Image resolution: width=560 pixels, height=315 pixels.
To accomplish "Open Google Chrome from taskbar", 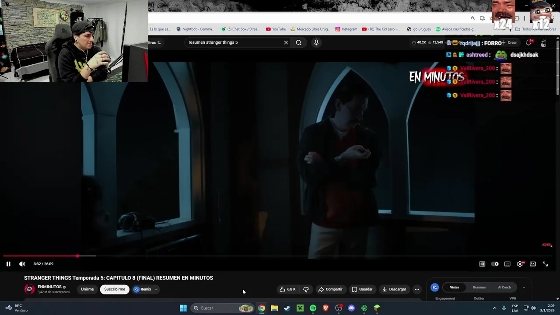I will click(262, 308).
